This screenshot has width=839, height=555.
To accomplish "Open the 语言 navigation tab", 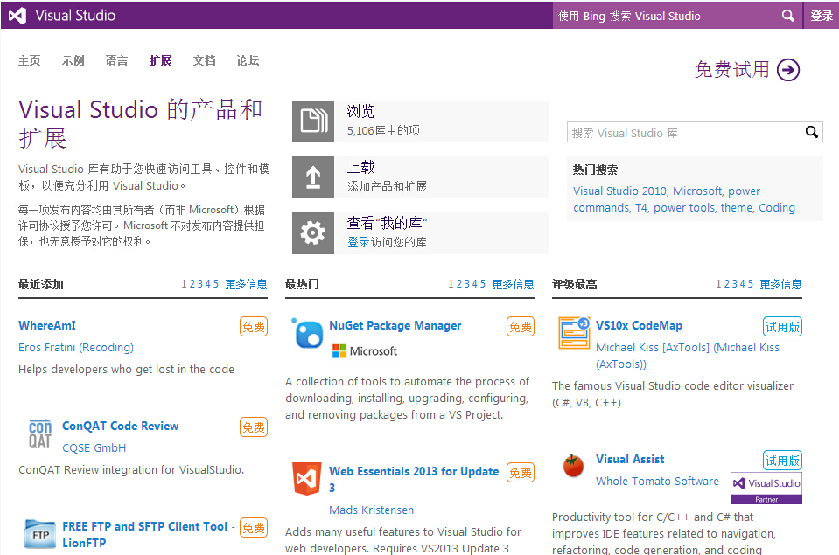I will (116, 60).
